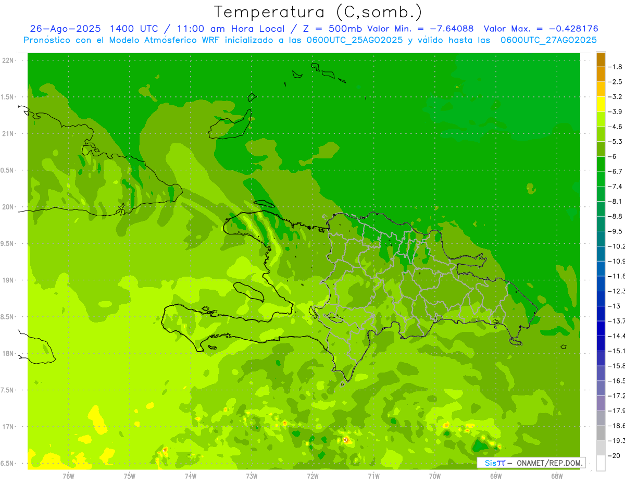625x483 pixels.
Task: Click the '75W' longitude label
Action: coord(130,476)
